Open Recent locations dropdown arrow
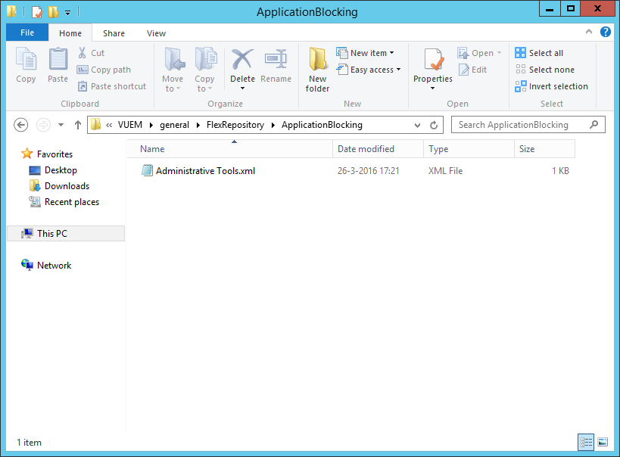The height and width of the screenshot is (457, 620). (x=61, y=125)
